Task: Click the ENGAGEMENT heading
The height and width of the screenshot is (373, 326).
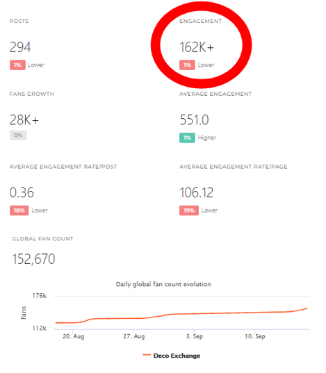Action: point(200,21)
